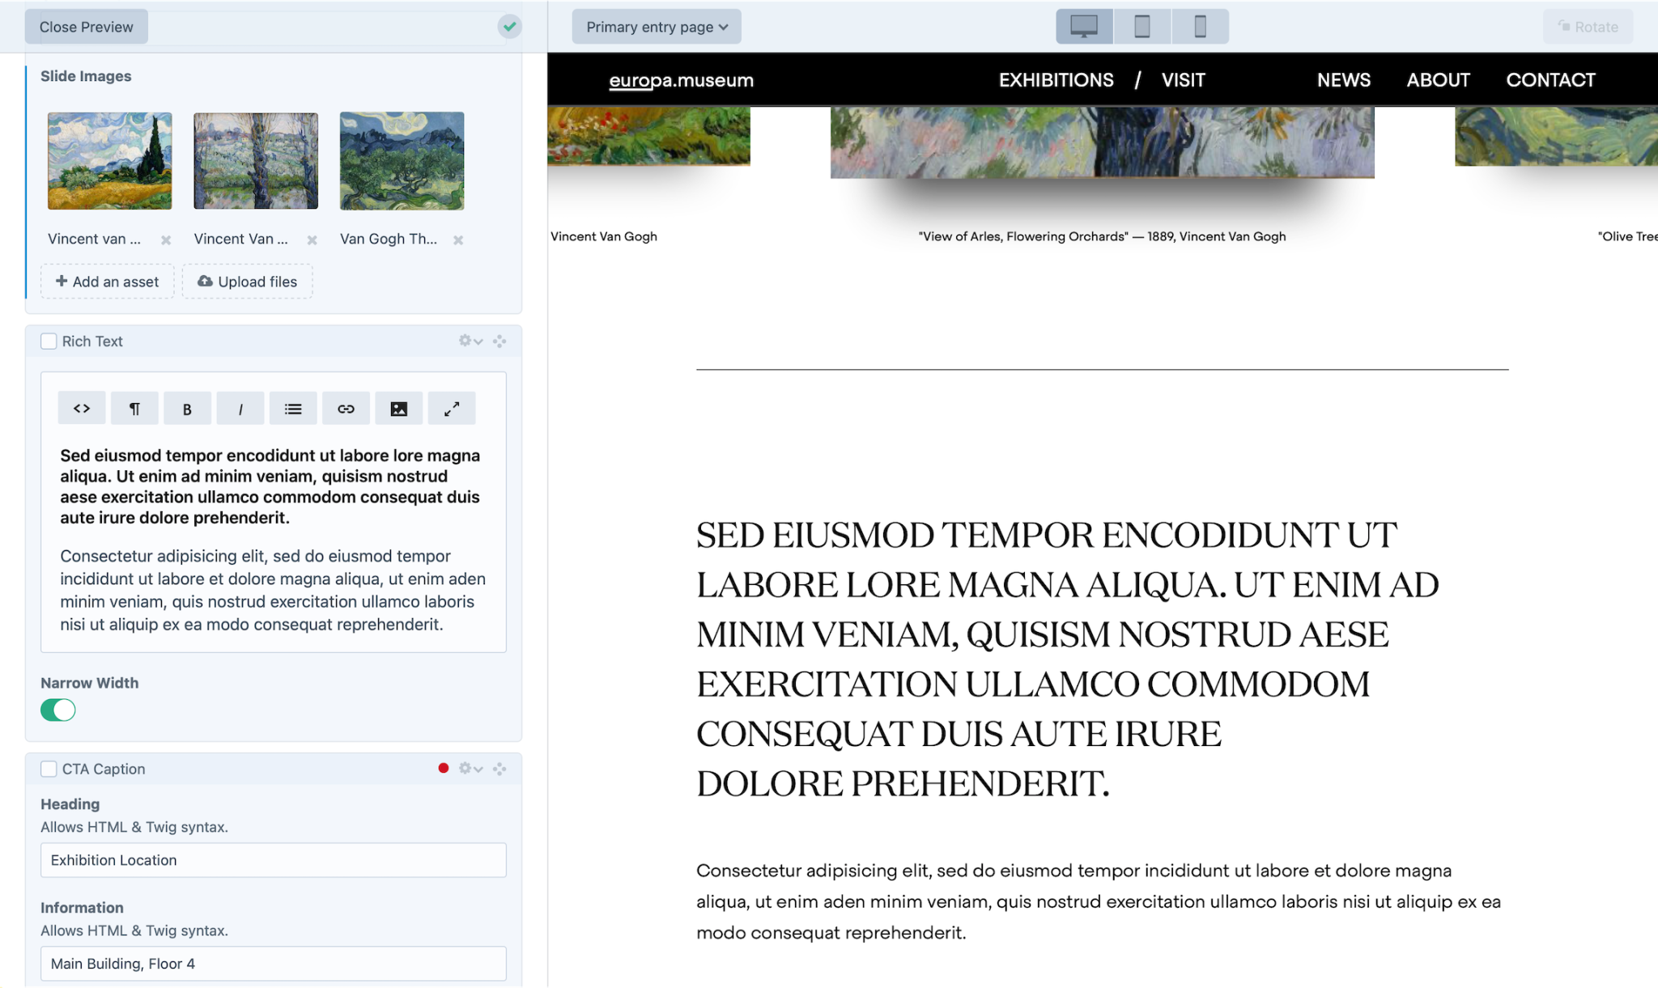The width and height of the screenshot is (1658, 988).
Task: Click the paragraph formatting icon
Action: point(134,408)
